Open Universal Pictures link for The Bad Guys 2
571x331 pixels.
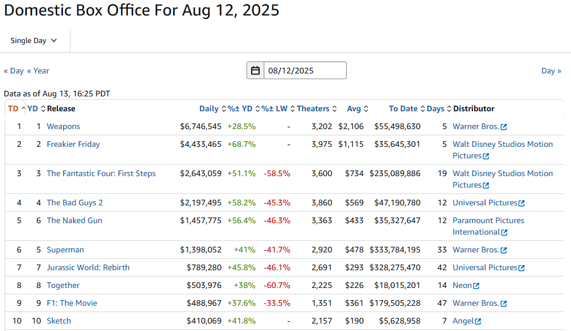pyautogui.click(x=485, y=203)
